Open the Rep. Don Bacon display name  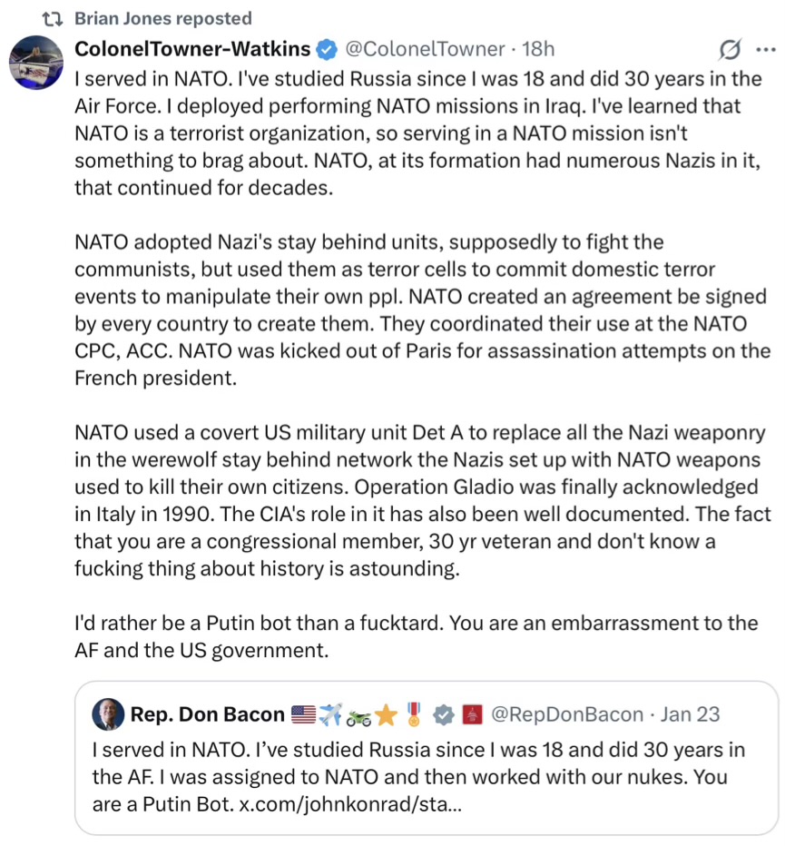point(207,714)
